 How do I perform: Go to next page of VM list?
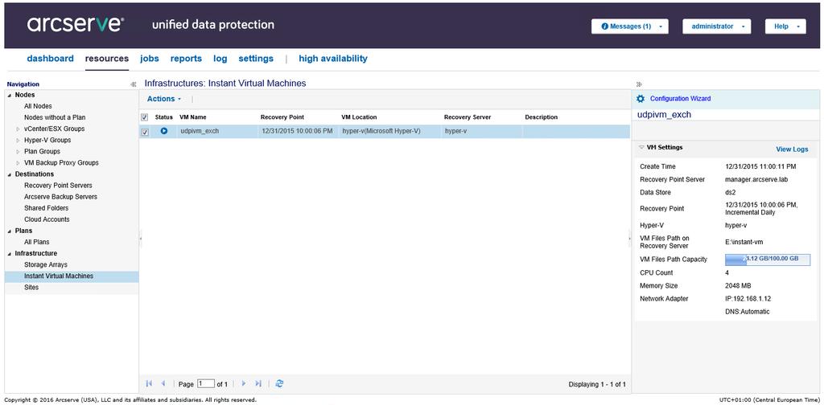pyautogui.click(x=244, y=384)
